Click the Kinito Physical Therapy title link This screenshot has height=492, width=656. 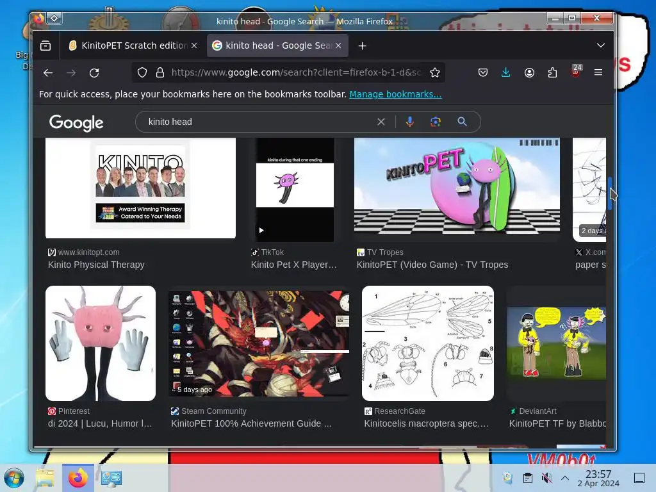[96, 265]
